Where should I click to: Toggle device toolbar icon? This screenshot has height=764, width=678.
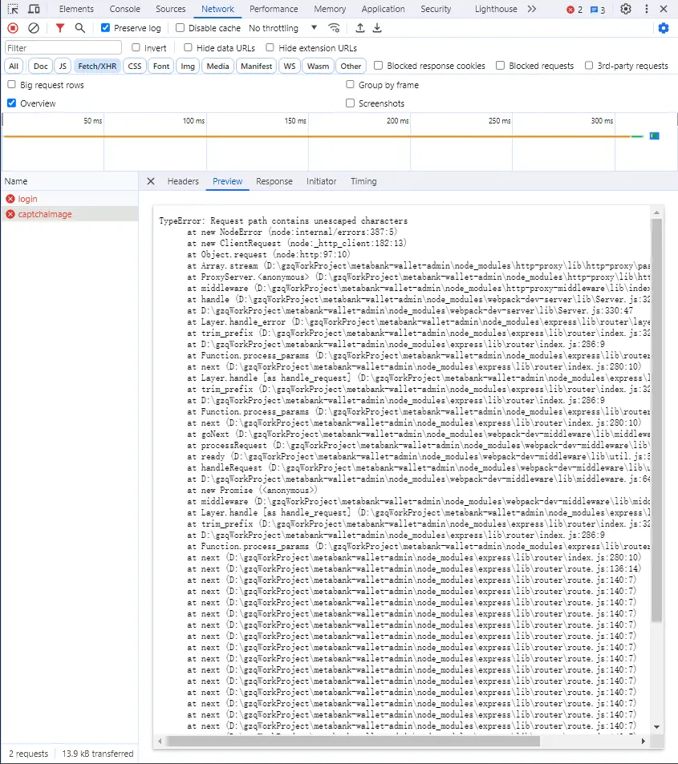(x=34, y=9)
